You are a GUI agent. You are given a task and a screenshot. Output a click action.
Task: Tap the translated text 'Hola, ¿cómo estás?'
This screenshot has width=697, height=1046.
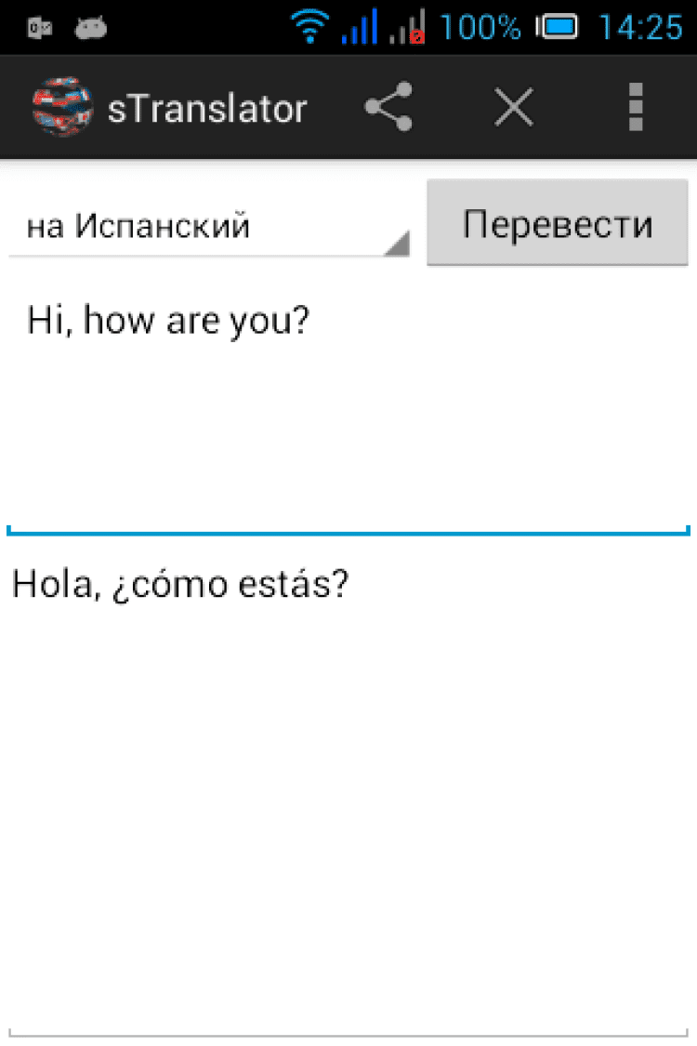point(180,584)
